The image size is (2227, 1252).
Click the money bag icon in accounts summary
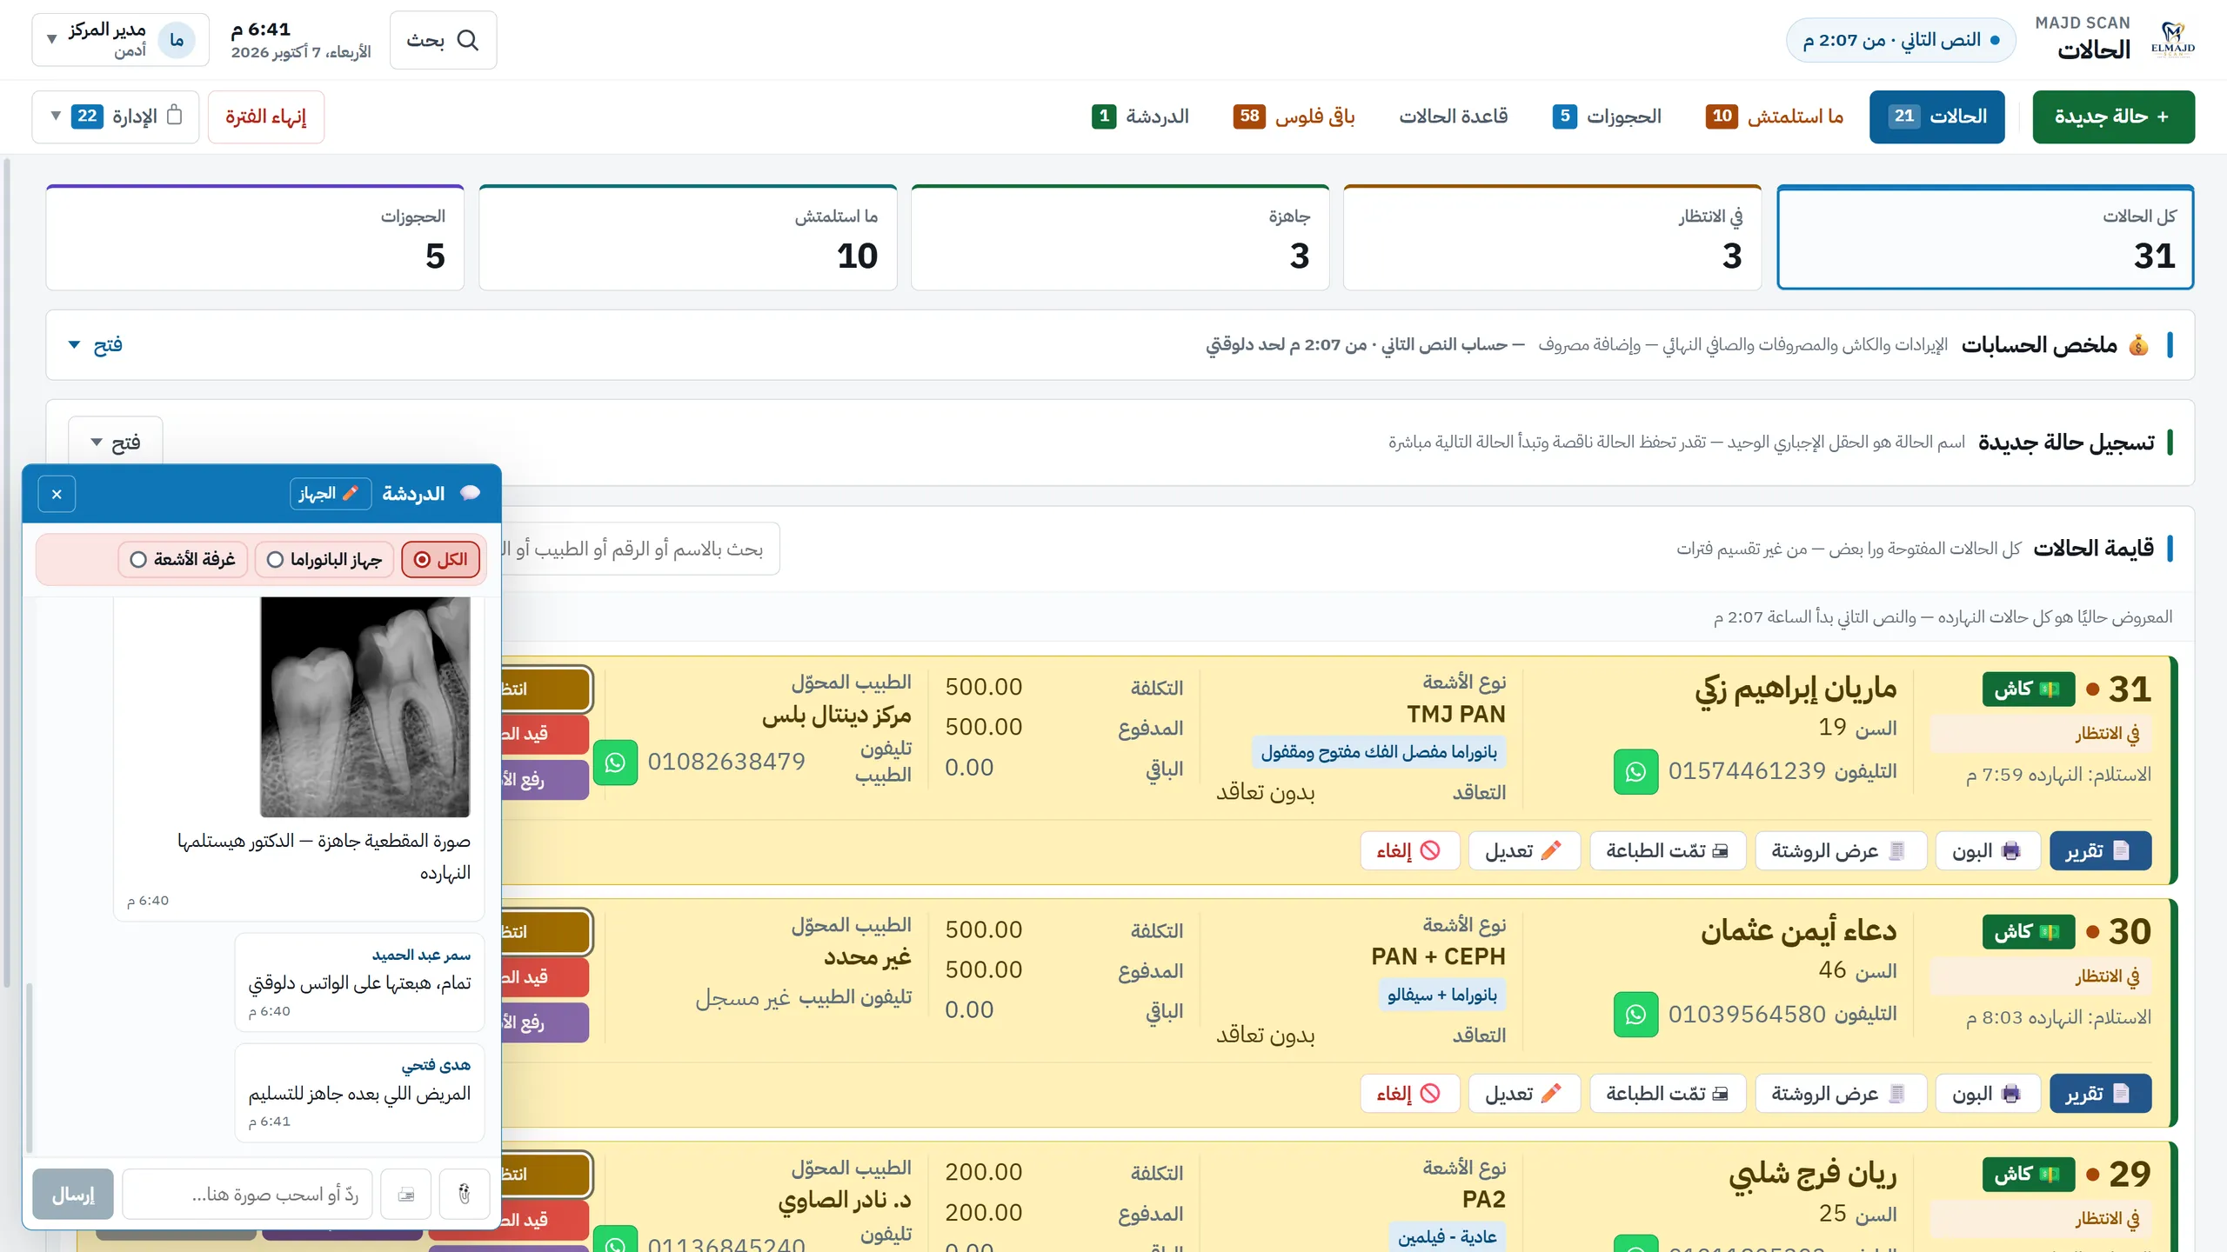(2138, 345)
